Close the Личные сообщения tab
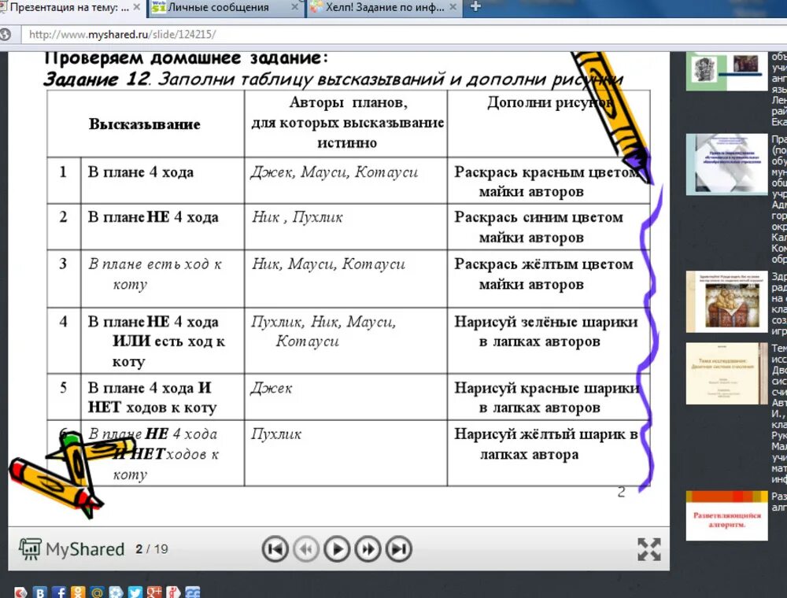Image resolution: width=787 pixels, height=598 pixels. (294, 7)
